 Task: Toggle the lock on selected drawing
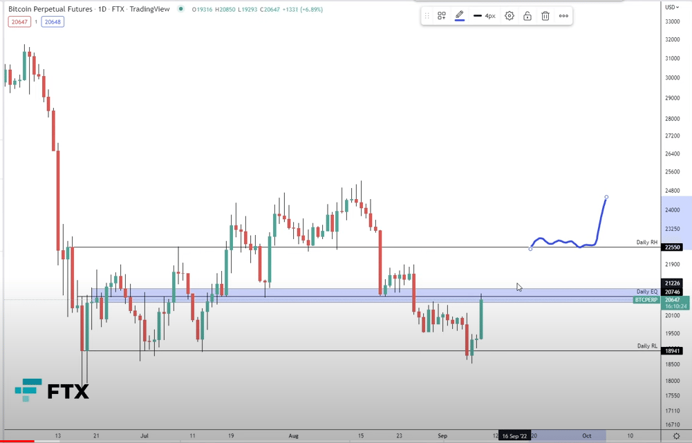527,16
